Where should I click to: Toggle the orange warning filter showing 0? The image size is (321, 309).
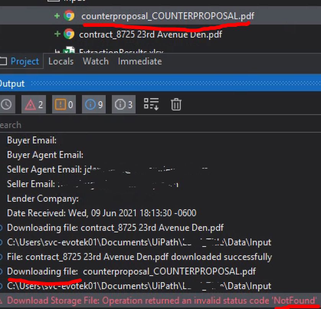pyautogui.click(x=64, y=104)
